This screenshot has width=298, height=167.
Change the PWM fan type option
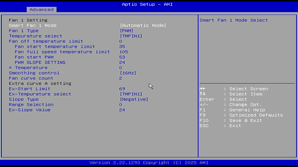[126, 30]
